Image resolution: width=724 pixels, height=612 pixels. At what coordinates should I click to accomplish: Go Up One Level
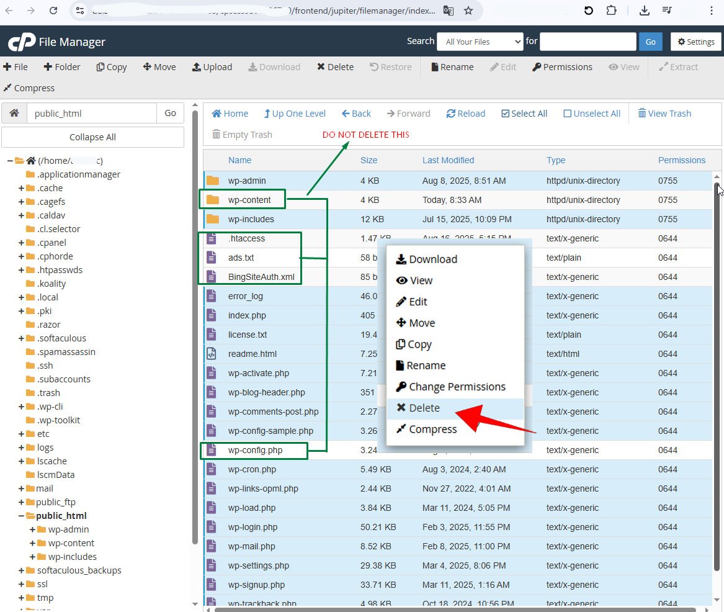pyautogui.click(x=295, y=114)
